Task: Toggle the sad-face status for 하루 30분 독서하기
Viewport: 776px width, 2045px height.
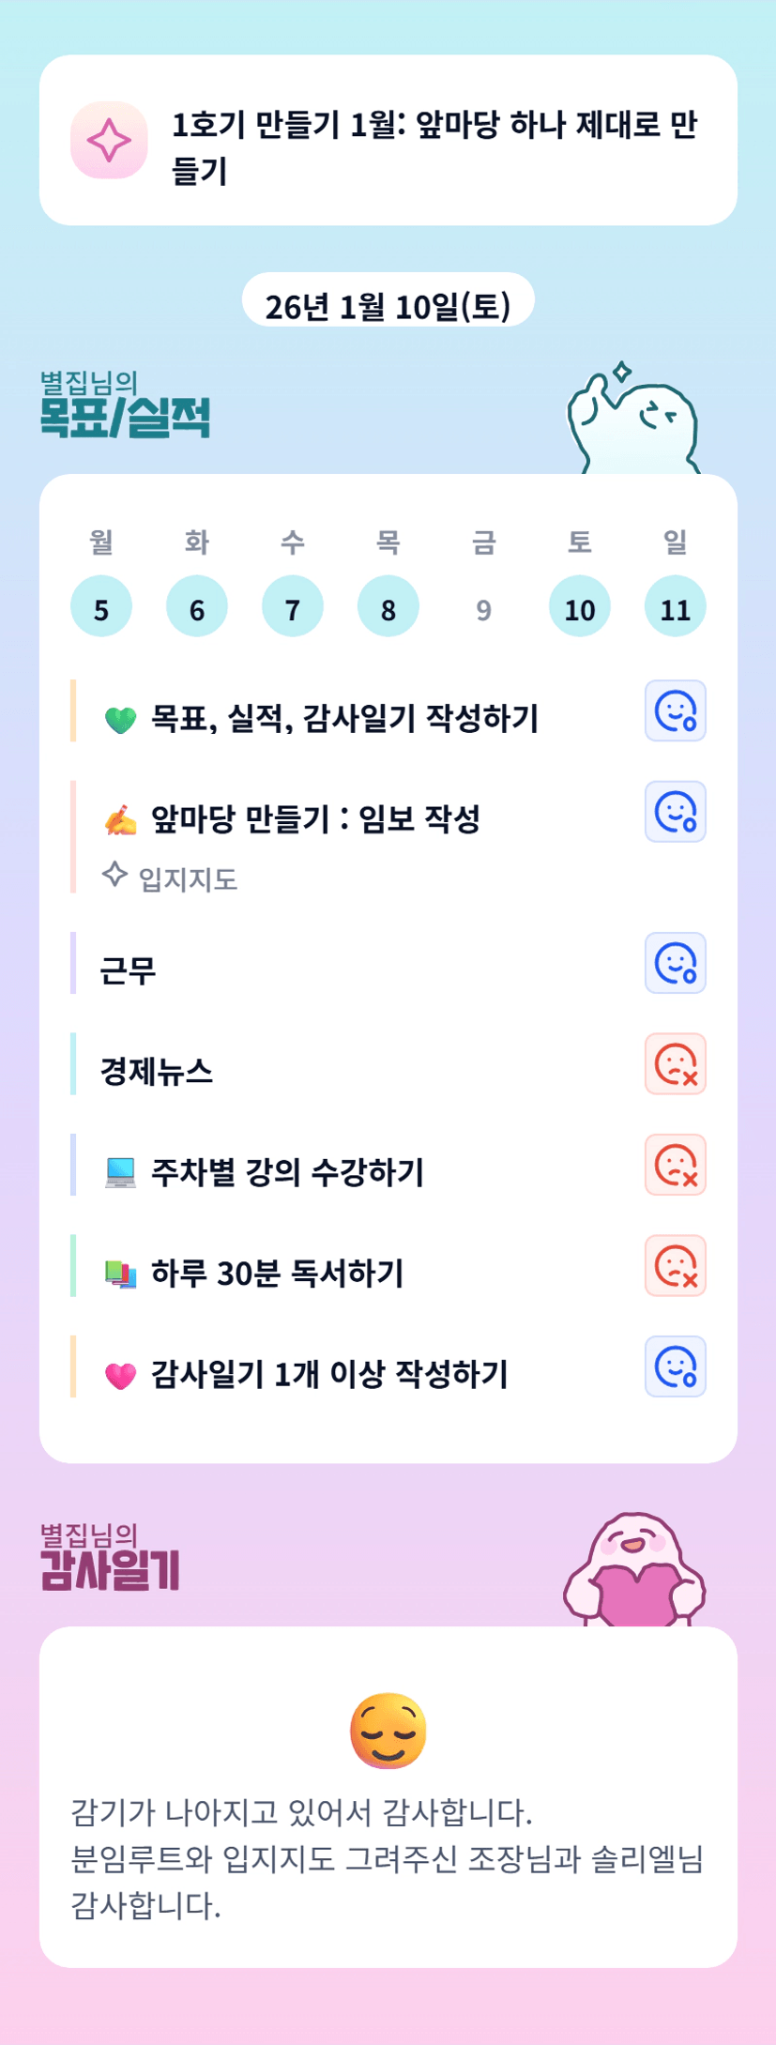Action: click(675, 1266)
